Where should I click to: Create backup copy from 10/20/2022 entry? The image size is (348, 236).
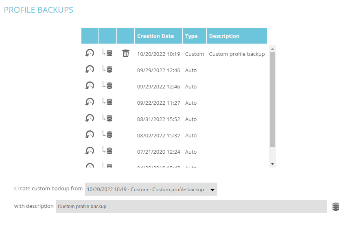[107, 53]
